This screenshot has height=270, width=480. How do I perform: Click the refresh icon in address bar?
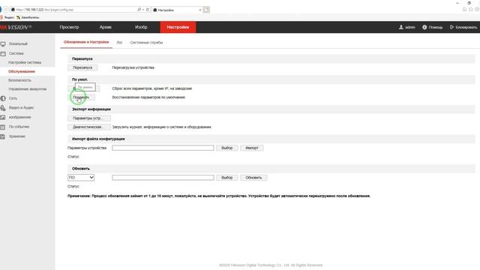[148, 10]
